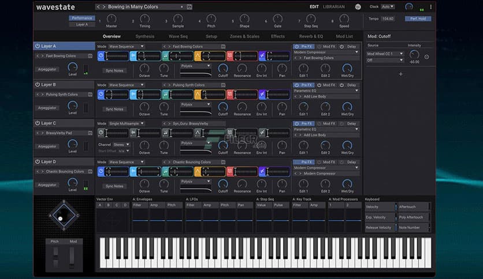Select Layer A purple Step Seq lane icon
This screenshot has height=279, width=483.
(262, 56)
